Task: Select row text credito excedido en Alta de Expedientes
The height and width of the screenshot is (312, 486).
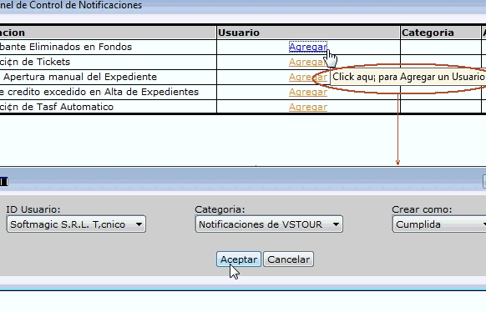Action: pyautogui.click(x=103, y=92)
